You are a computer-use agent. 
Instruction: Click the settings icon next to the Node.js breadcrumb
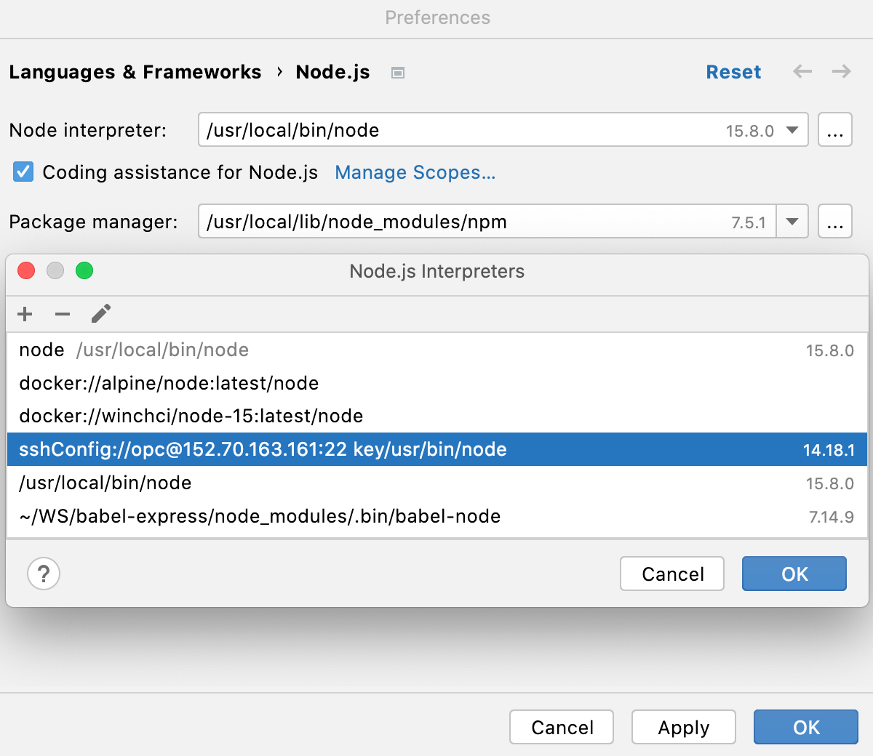[397, 73]
